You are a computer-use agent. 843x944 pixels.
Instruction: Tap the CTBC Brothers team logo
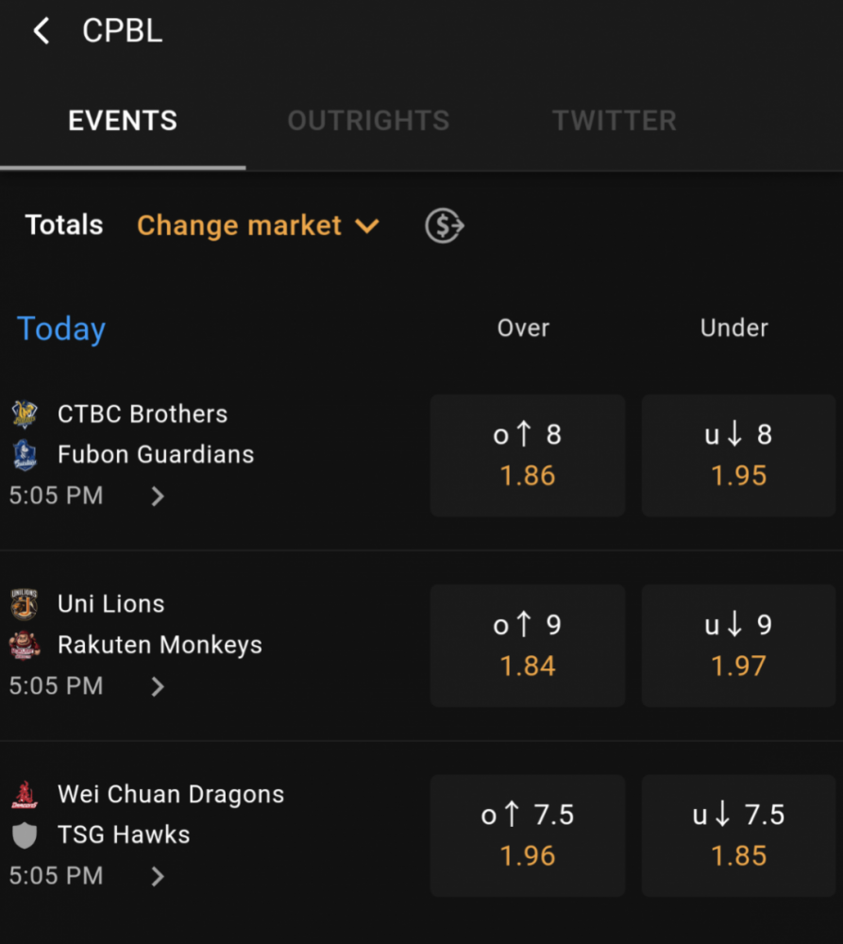click(25, 414)
